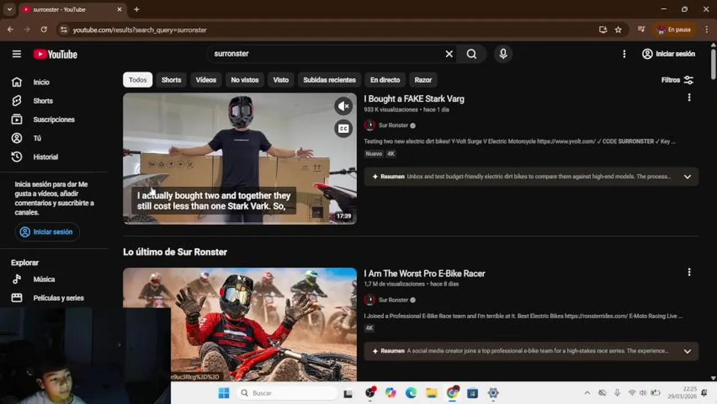Open the I Bought a FAKE Stark Varg thumbnail
Image resolution: width=717 pixels, height=404 pixels.
pos(240,158)
